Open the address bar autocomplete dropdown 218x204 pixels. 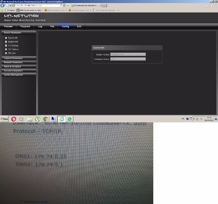click(x=64, y=5)
